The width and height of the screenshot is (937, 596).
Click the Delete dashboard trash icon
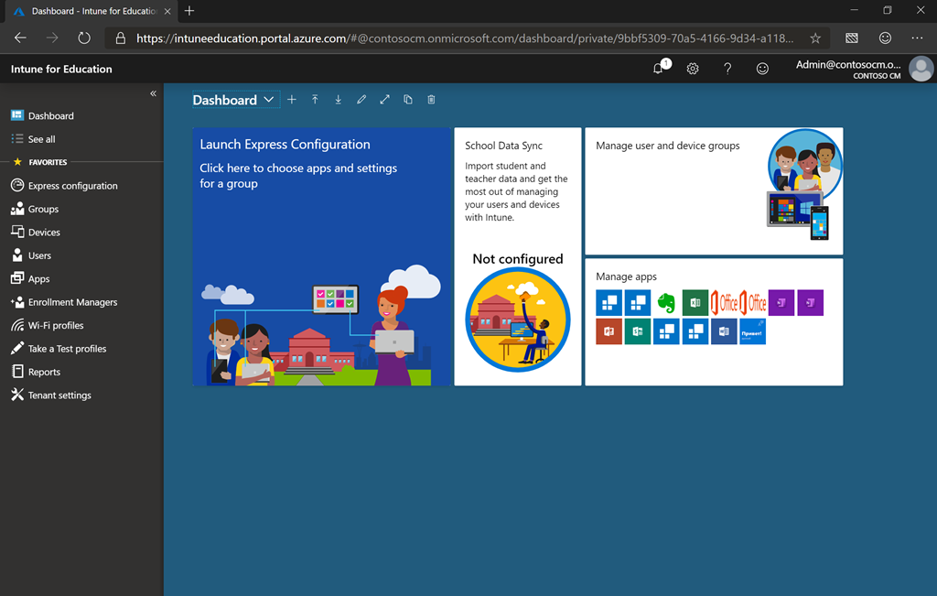click(x=430, y=99)
